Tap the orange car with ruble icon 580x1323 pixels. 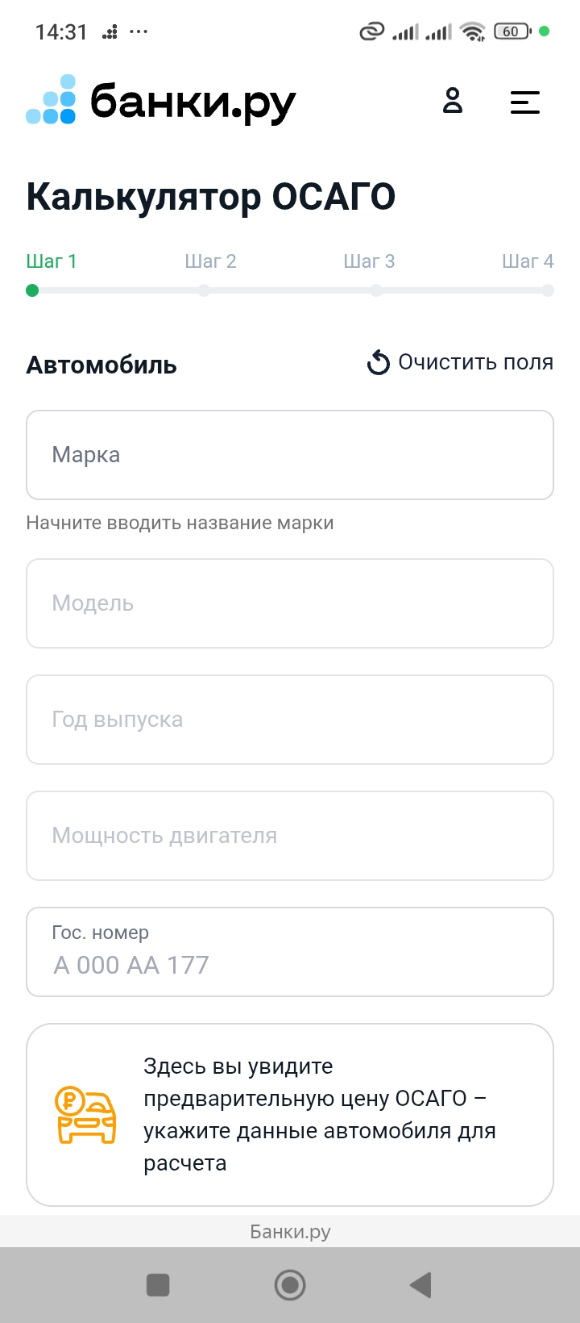(x=85, y=1115)
